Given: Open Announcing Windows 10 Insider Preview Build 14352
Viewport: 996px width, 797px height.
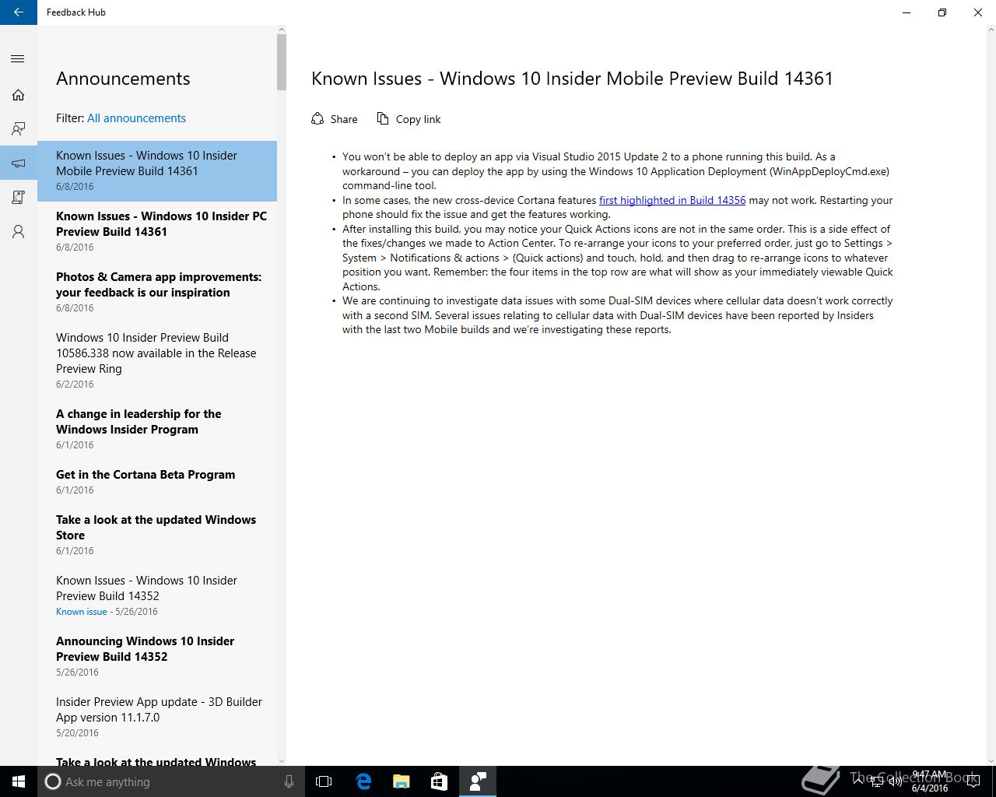Looking at the screenshot, I should click(157, 657).
